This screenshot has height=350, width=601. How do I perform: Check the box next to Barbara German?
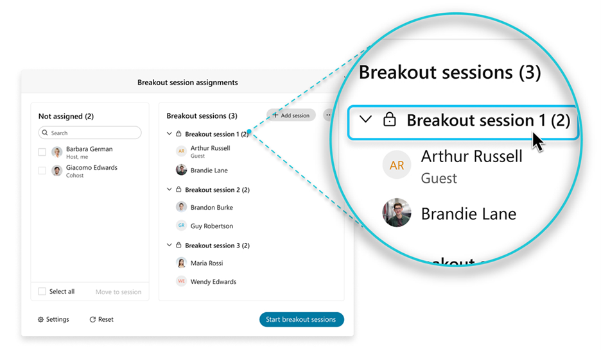[42, 152]
